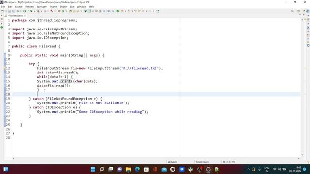Click the cursor position status field
This screenshot has width=310, height=174.
click(229, 162)
